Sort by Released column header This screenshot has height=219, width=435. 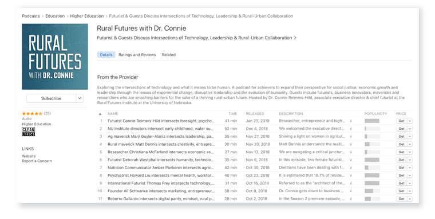[x=255, y=114]
